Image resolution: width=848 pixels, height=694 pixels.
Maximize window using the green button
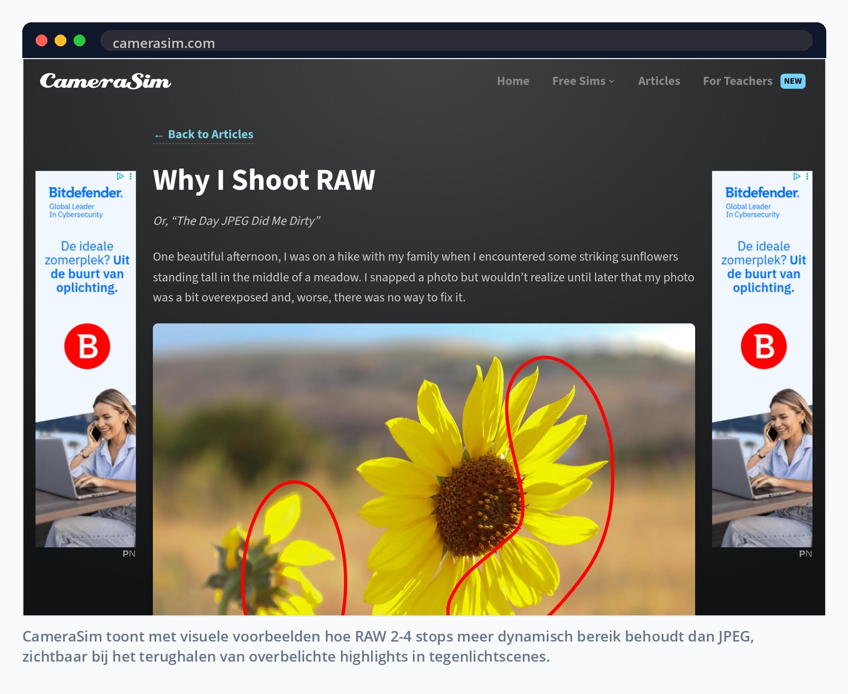pyautogui.click(x=80, y=41)
